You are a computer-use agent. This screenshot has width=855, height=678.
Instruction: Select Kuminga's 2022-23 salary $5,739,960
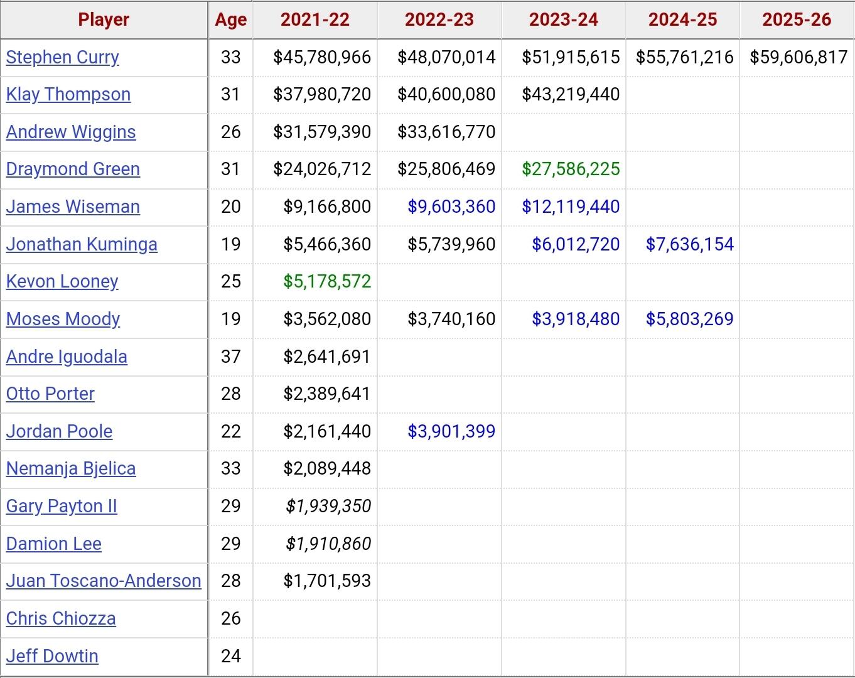[x=451, y=244]
